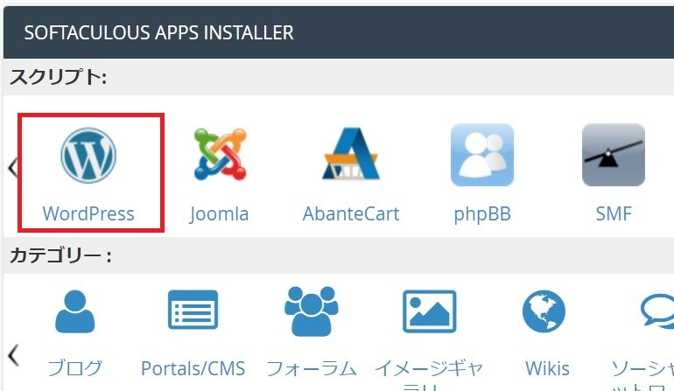674x391 pixels.
Task: Select the Joomla logo icon
Action: pyautogui.click(x=220, y=154)
